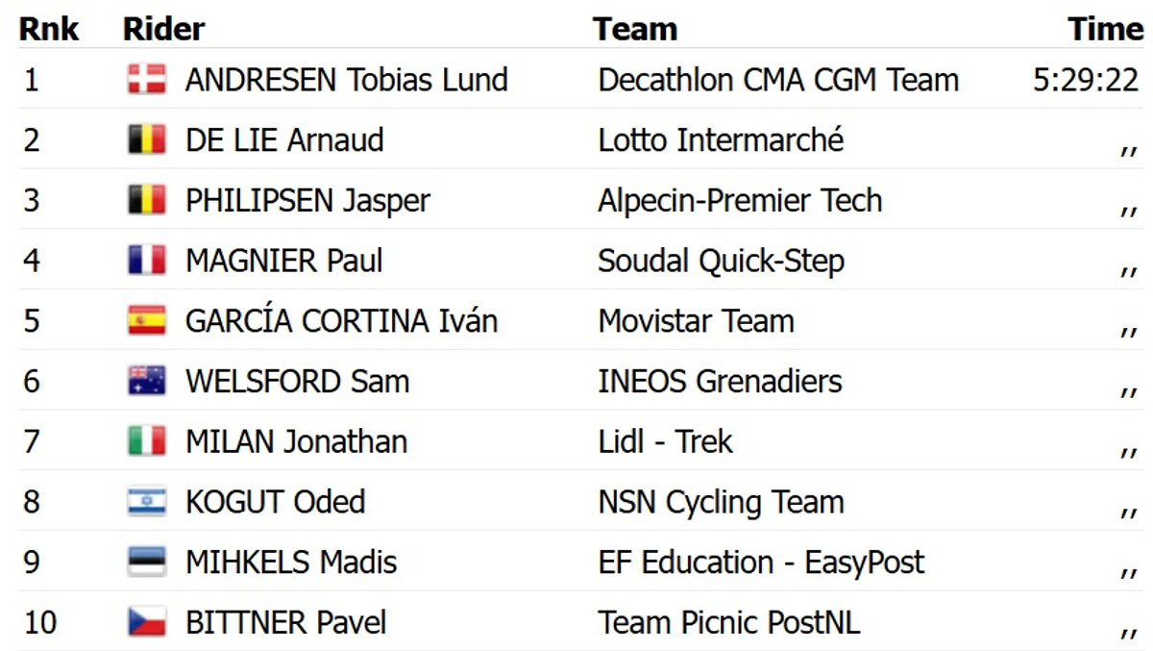Open Soudal Quick-Step team page
Screen dimensions: 1153x651
click(721, 261)
